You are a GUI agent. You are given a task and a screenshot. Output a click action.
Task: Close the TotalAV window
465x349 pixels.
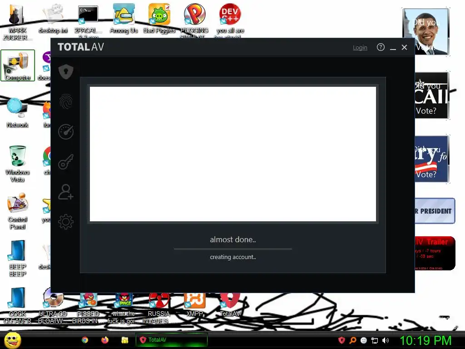click(404, 47)
